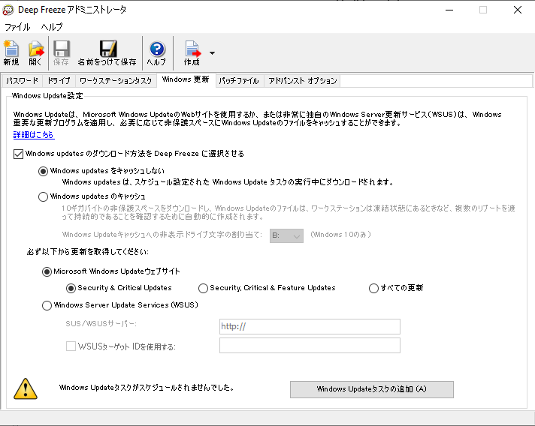Select Windows updates をキャッシュしない radio
Viewport: 535px width, 426px height.
coord(43,171)
